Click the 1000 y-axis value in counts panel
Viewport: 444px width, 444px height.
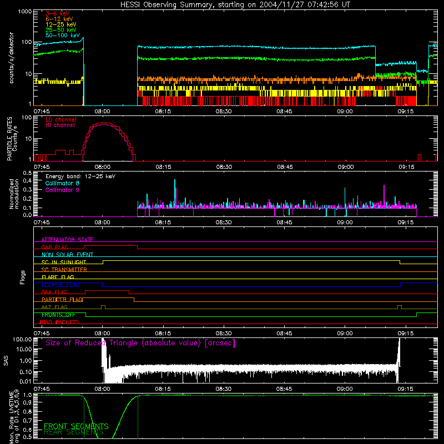click(25, 12)
